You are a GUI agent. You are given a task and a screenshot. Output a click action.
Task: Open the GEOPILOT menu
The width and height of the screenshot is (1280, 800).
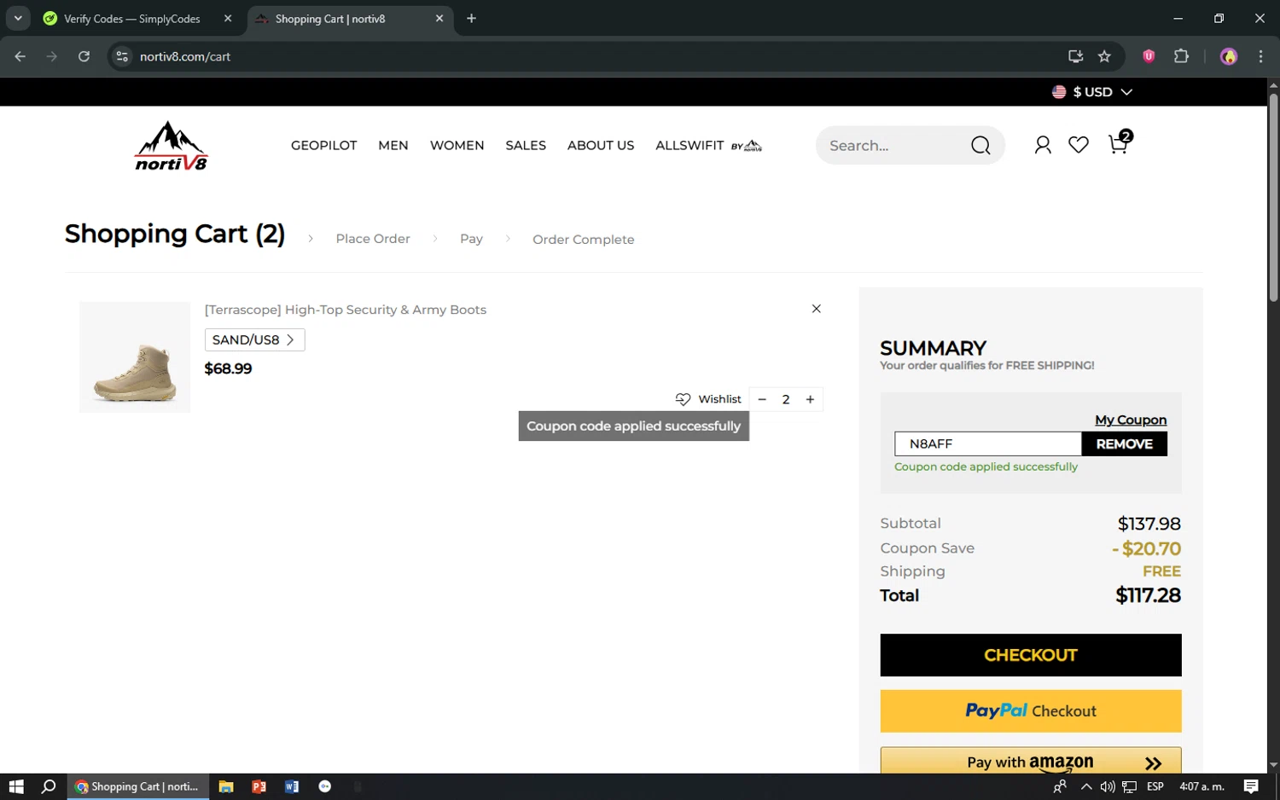tap(323, 146)
